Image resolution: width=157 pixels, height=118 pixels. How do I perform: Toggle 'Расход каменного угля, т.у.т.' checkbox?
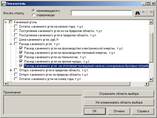(x=16, y=44)
